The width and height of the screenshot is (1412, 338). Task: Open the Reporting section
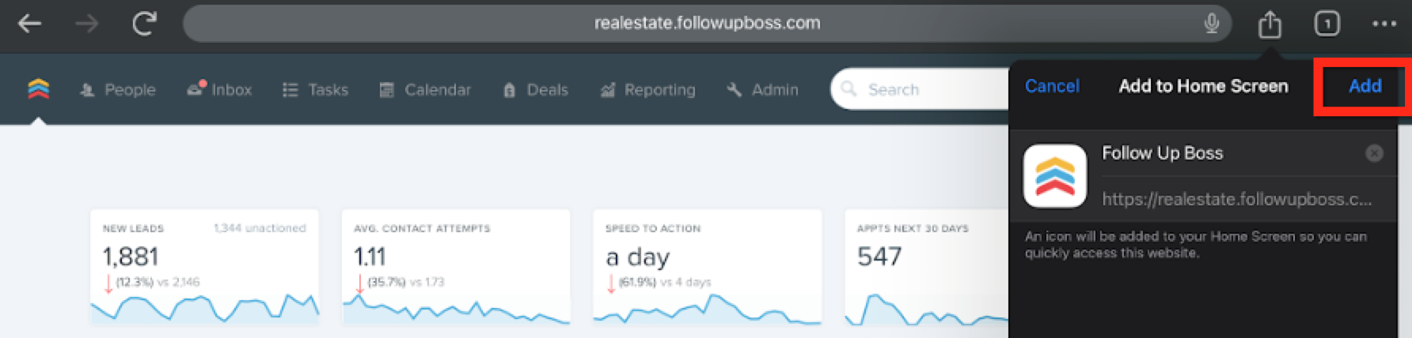pyautogui.click(x=647, y=90)
